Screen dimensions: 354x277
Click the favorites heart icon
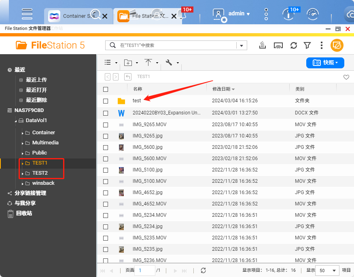(346, 77)
